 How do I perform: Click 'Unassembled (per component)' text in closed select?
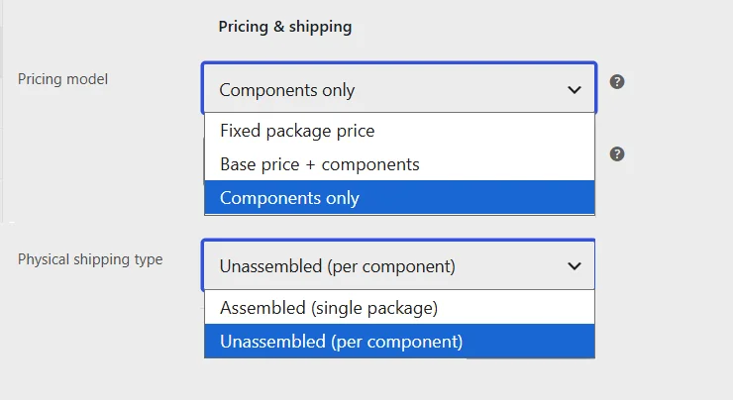[x=337, y=266]
